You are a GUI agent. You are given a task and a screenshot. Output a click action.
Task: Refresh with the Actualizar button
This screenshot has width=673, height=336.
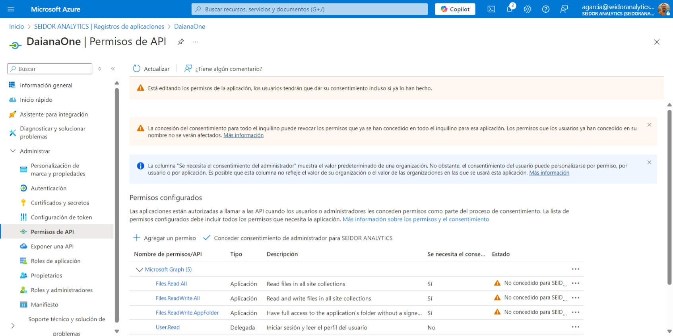151,69
